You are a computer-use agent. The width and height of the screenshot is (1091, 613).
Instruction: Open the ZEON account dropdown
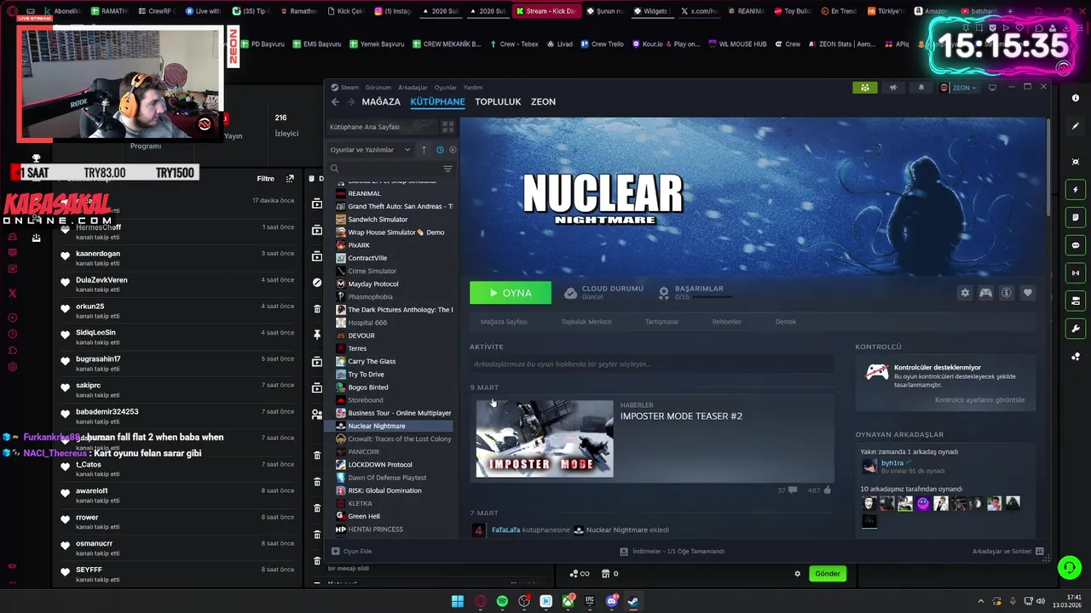tap(958, 88)
